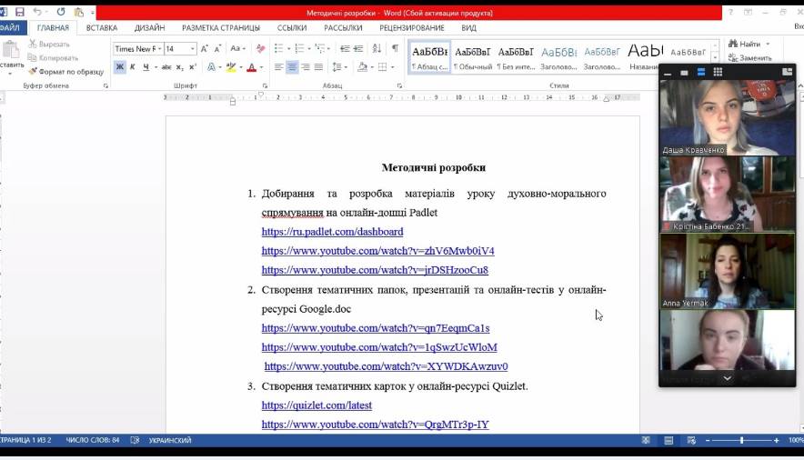Toggle center alignment for paragraph
This screenshot has height=460, width=804.
point(292,67)
